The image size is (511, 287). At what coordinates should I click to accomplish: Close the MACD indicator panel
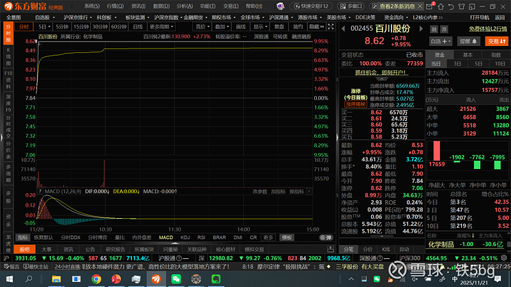click(x=309, y=191)
